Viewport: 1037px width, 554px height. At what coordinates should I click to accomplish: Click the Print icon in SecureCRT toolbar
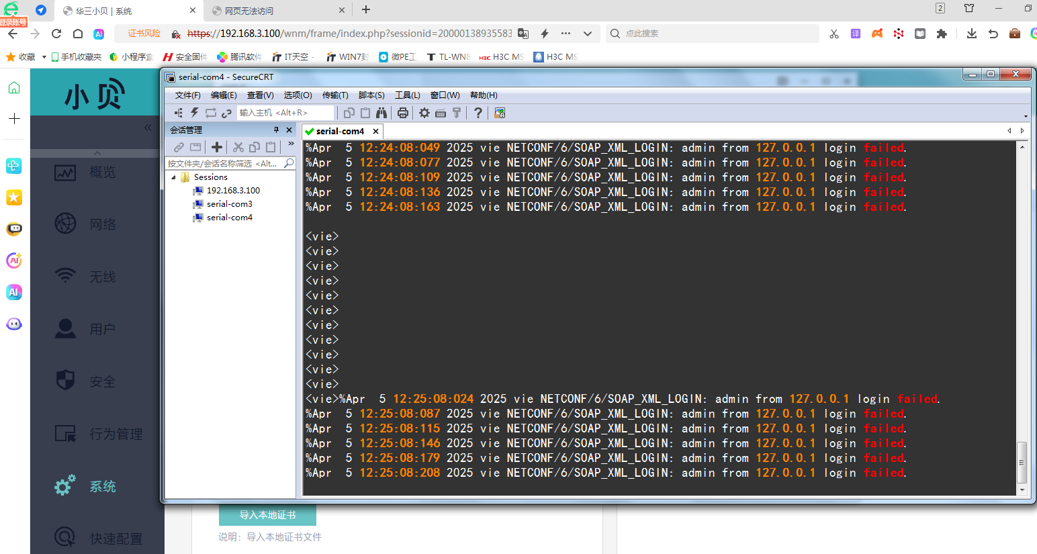pyautogui.click(x=403, y=113)
